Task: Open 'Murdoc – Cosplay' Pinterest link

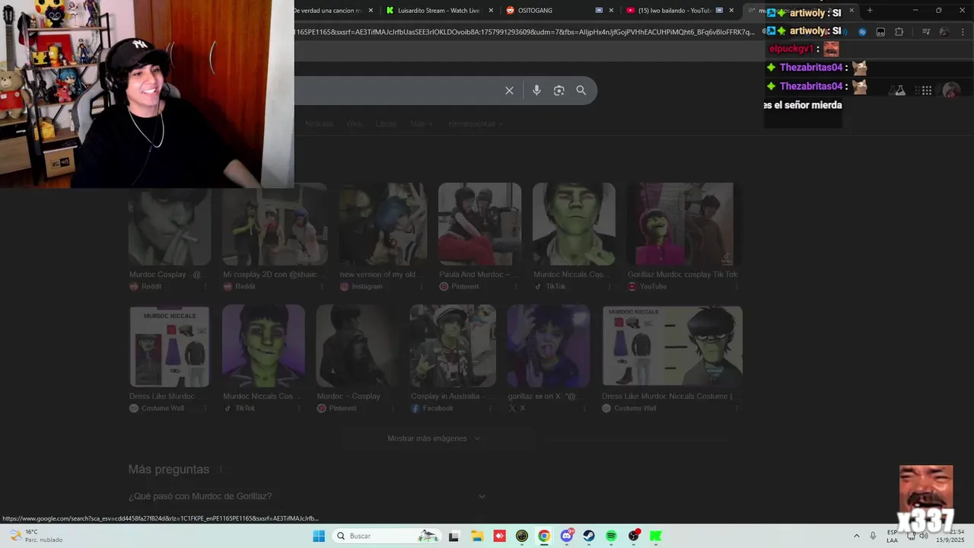Action: pyautogui.click(x=349, y=397)
